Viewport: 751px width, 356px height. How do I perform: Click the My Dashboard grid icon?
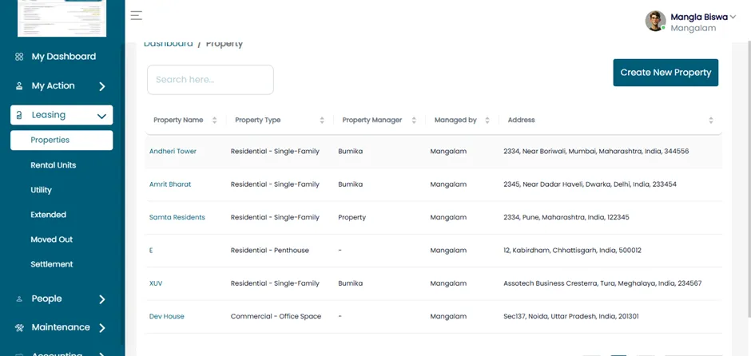point(19,57)
